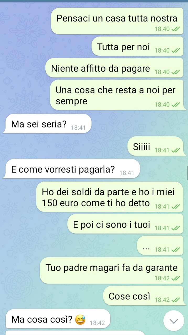
Task: Tap 'Una cosa che resta a noi' message
Action: point(116,95)
